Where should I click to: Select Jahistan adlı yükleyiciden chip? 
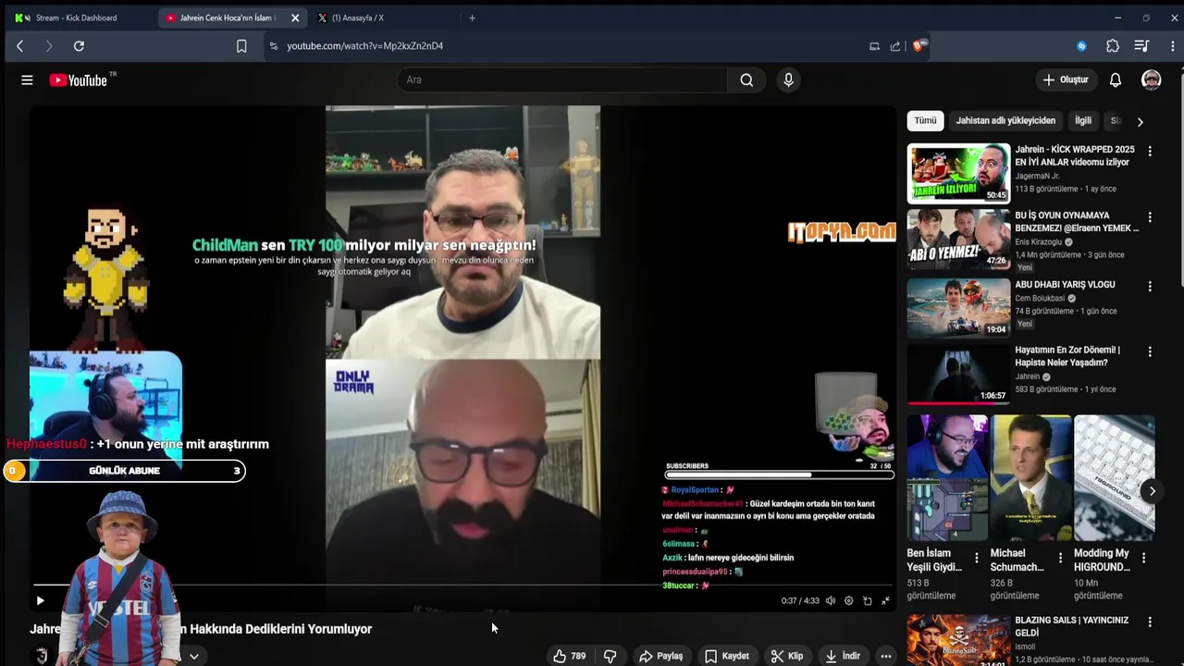[1005, 120]
